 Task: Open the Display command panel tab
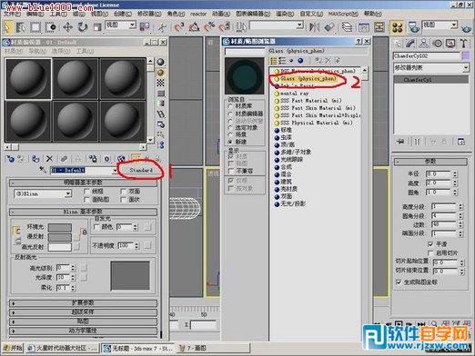point(450,44)
